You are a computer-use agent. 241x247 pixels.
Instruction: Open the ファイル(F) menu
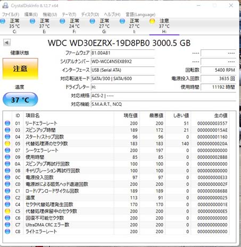pyautogui.click(x=11, y=14)
